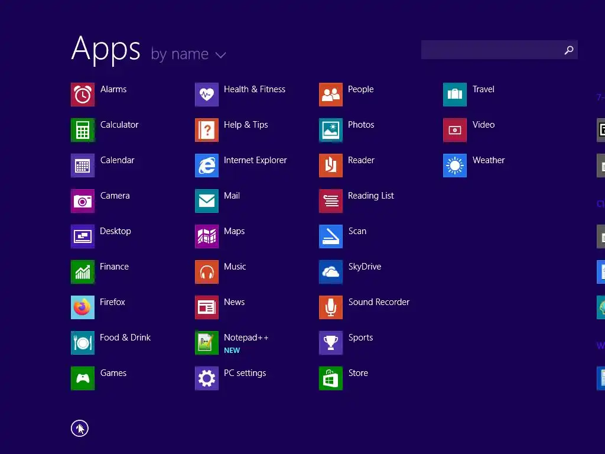
Task: Click the "Video" label text
Action: coord(483,125)
